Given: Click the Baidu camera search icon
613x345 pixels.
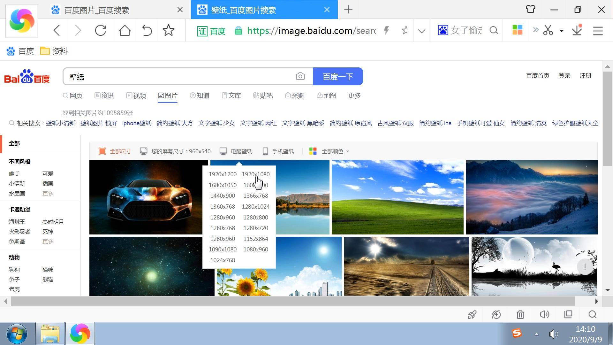Looking at the screenshot, I should click(301, 76).
